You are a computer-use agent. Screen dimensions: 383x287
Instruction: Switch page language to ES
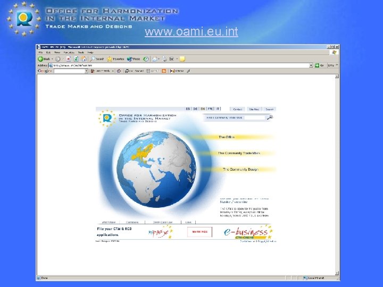tap(188, 109)
